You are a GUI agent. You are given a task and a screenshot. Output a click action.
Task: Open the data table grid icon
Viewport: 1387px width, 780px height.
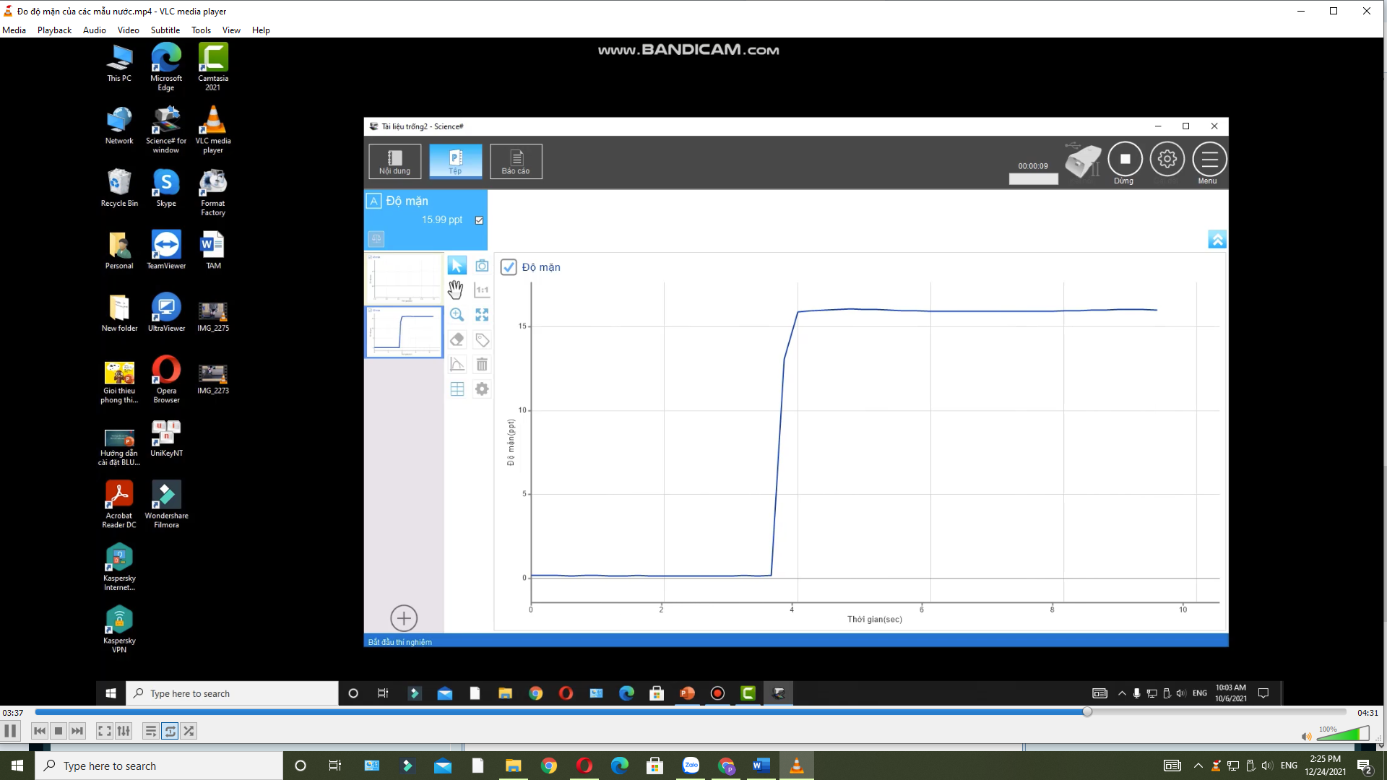(457, 389)
